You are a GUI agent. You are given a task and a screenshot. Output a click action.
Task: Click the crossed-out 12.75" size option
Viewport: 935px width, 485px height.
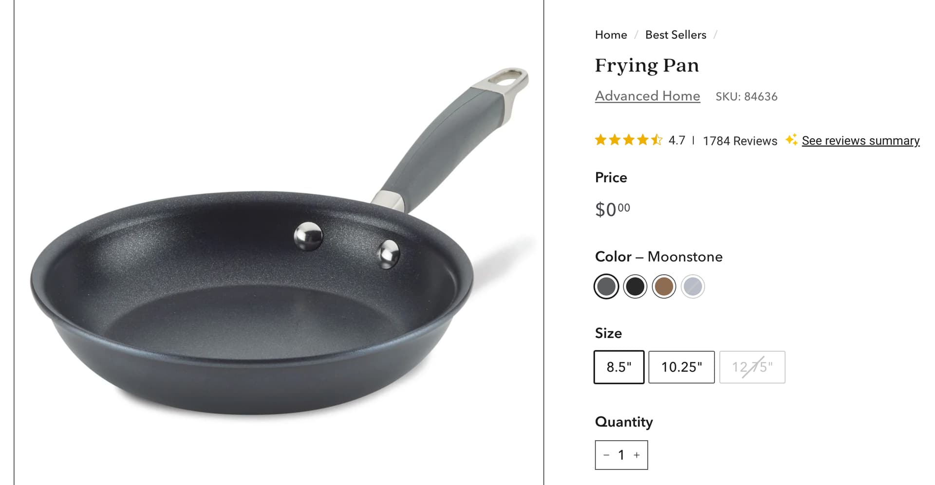(x=752, y=367)
